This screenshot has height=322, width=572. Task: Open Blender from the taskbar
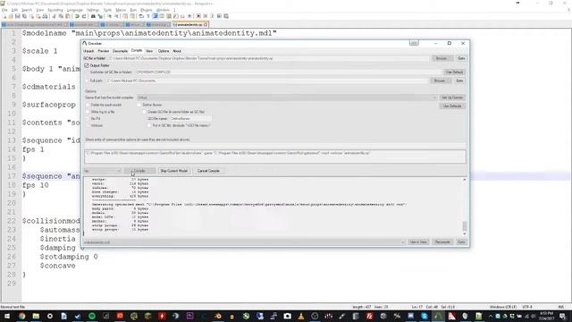pyautogui.click(x=218, y=316)
